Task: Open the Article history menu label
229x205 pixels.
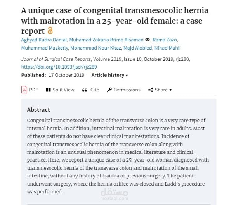Action: [x=108, y=75]
